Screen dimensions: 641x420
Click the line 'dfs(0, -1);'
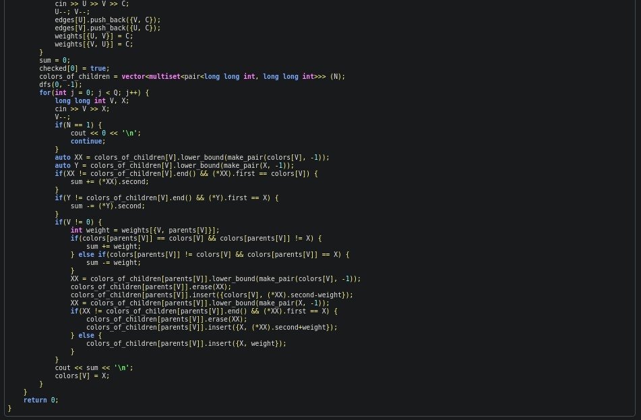[61, 85]
